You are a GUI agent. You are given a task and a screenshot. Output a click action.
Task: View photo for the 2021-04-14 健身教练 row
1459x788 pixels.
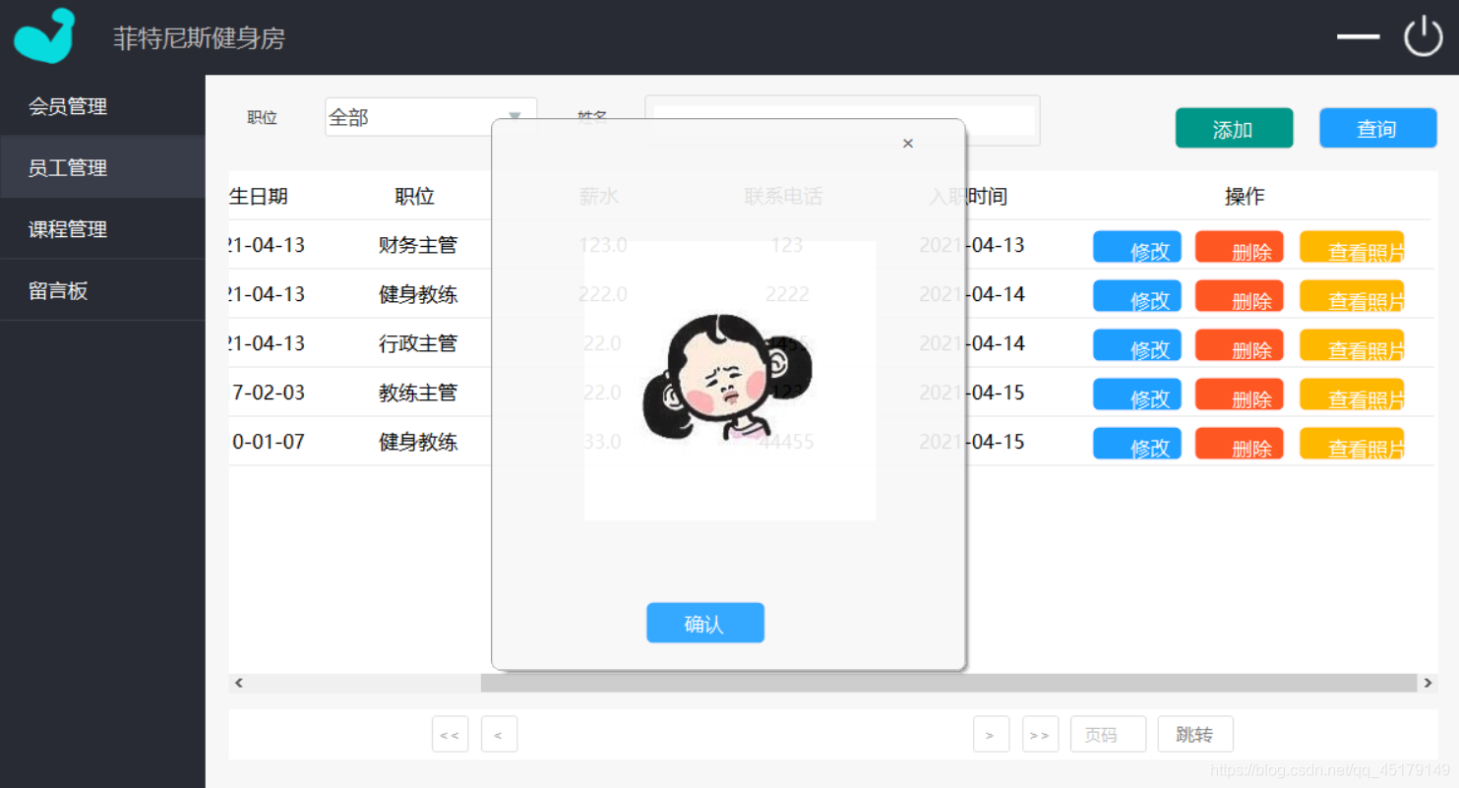pos(1352,296)
